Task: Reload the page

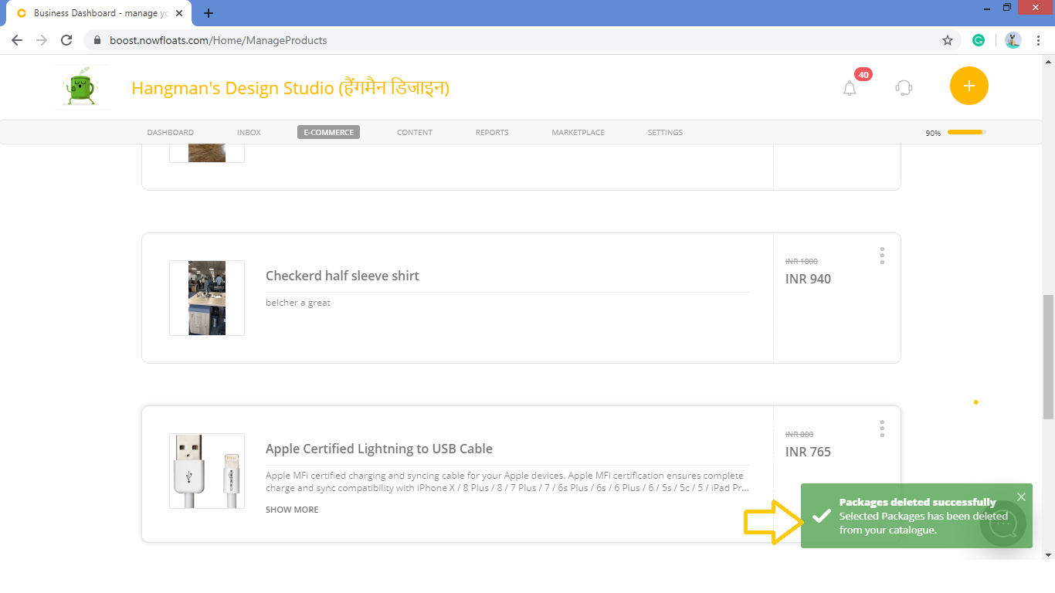Action: [66, 40]
